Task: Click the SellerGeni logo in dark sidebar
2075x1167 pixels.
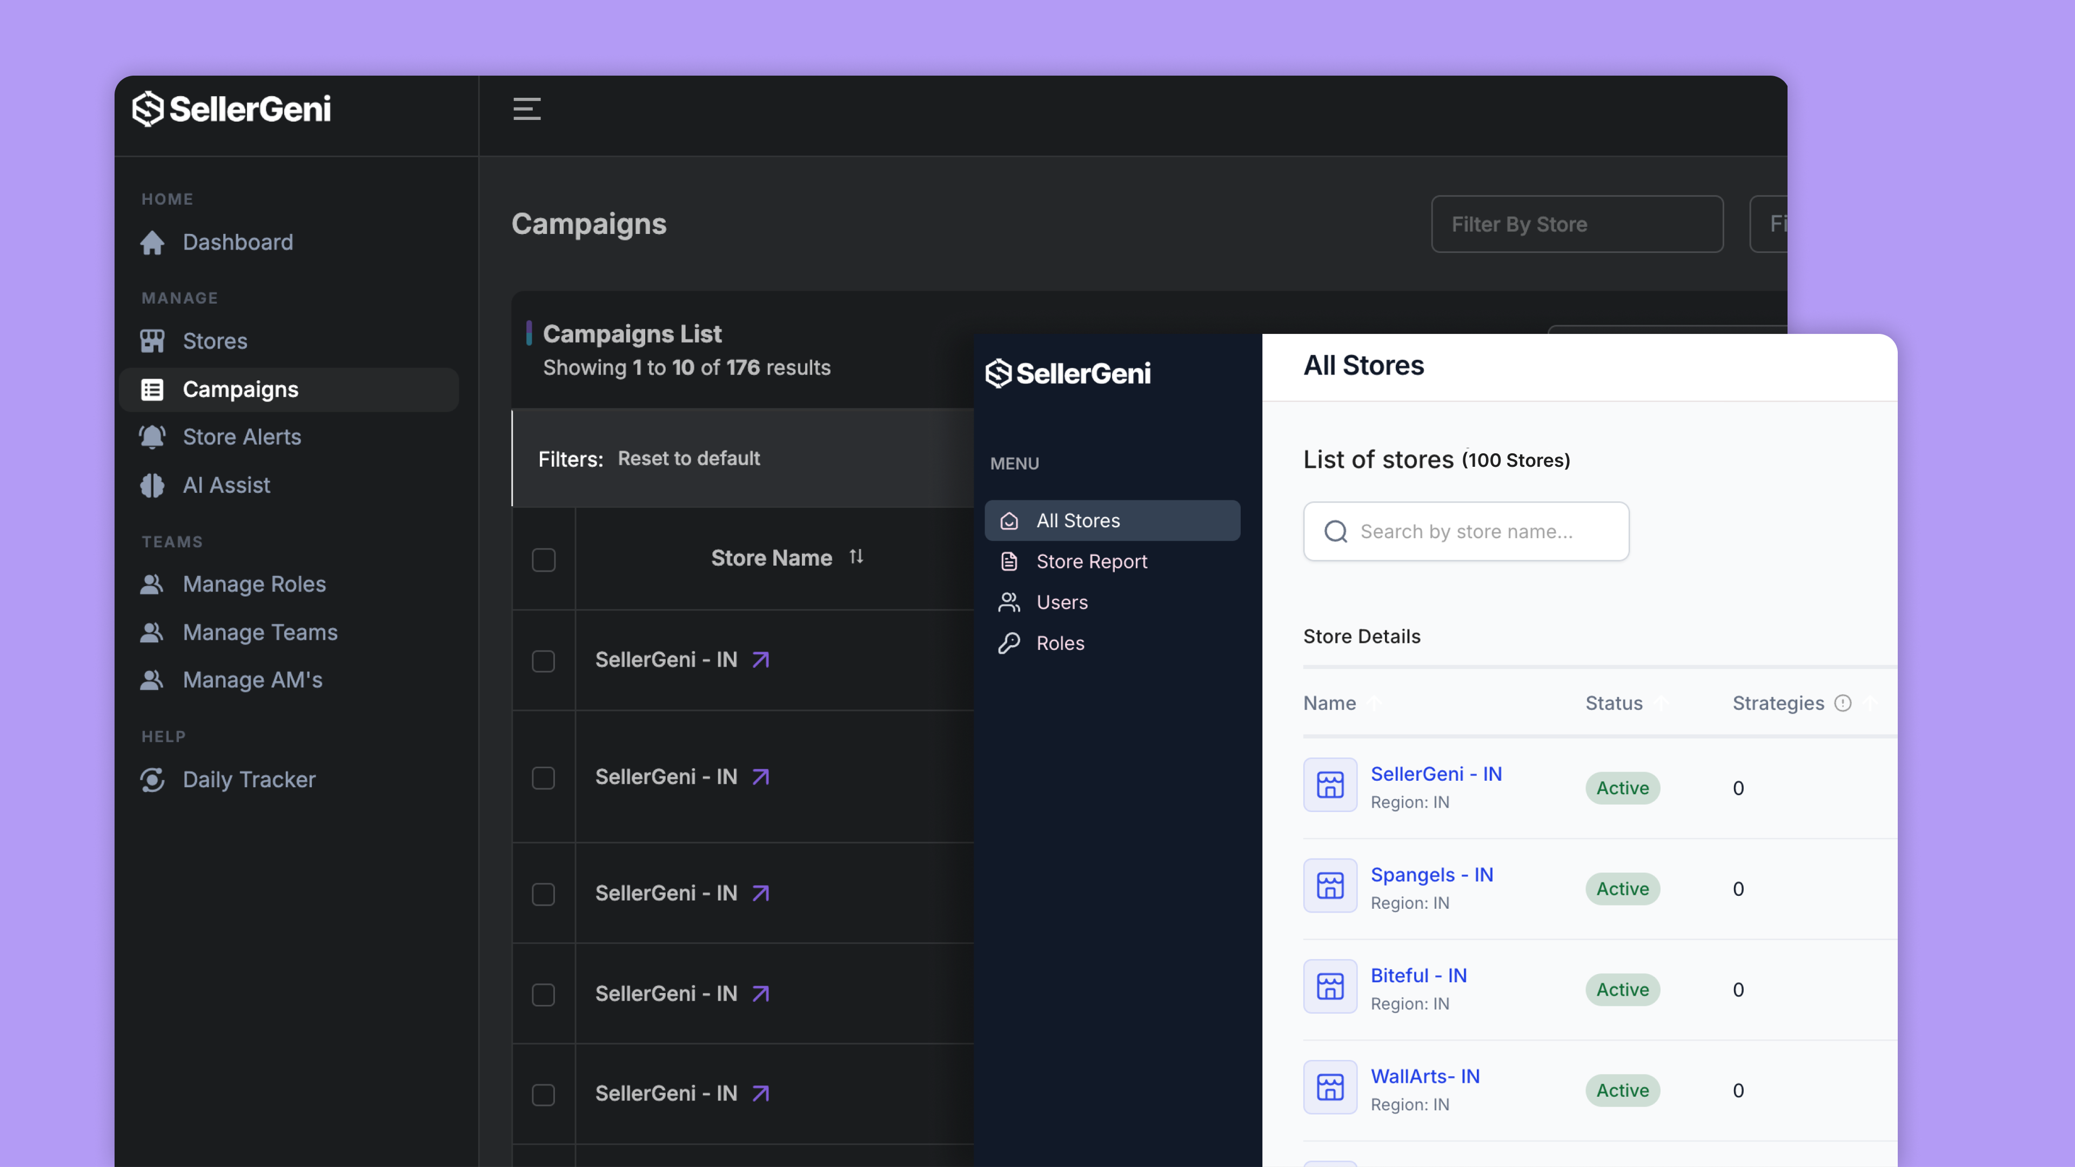Action: 232,109
